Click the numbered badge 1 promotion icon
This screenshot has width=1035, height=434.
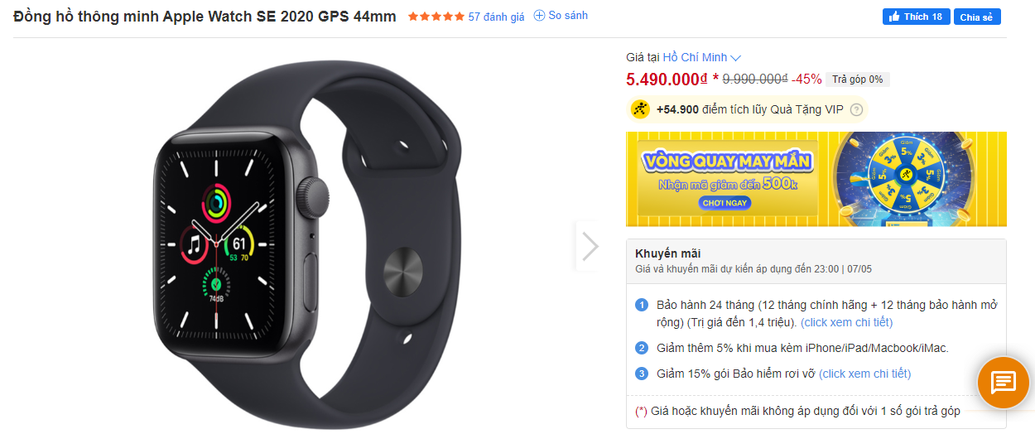pos(642,305)
